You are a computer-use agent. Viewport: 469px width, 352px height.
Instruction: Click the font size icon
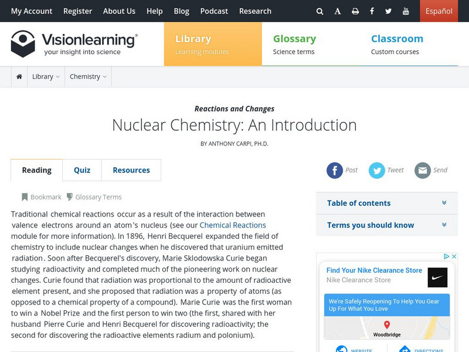(338, 11)
